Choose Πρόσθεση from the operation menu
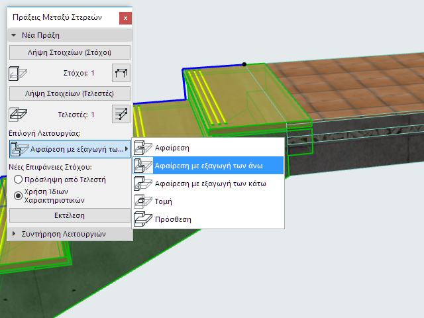 tap(208, 219)
